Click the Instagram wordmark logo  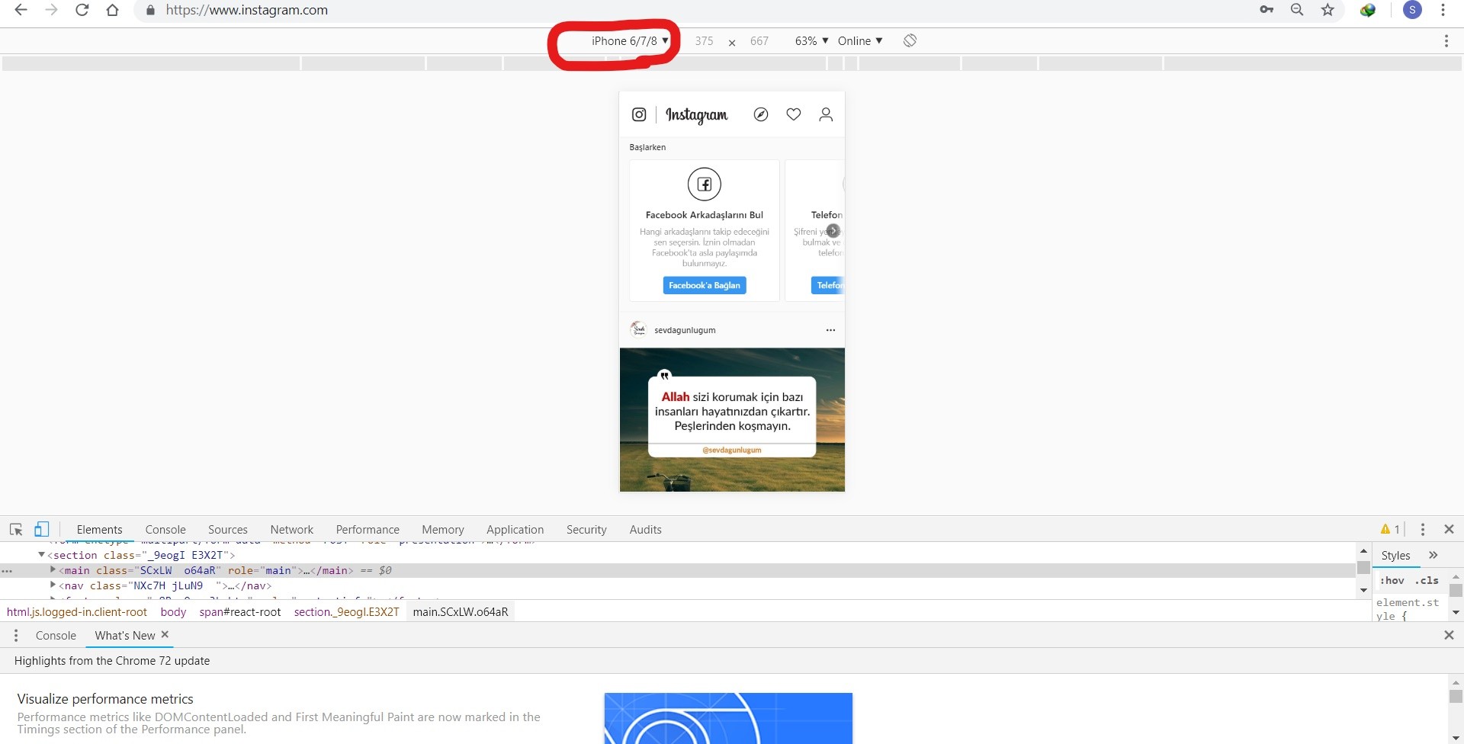[697, 114]
